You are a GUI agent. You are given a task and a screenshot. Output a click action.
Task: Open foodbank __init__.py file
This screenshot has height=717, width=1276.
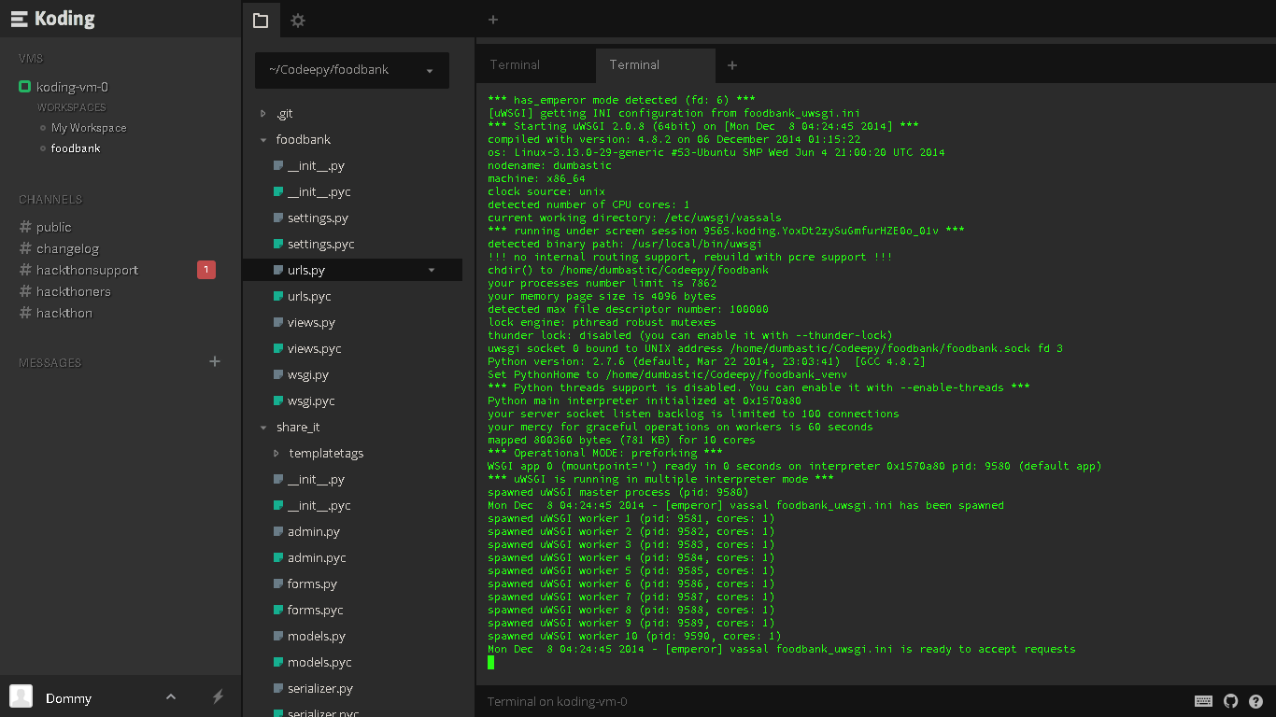coord(316,165)
